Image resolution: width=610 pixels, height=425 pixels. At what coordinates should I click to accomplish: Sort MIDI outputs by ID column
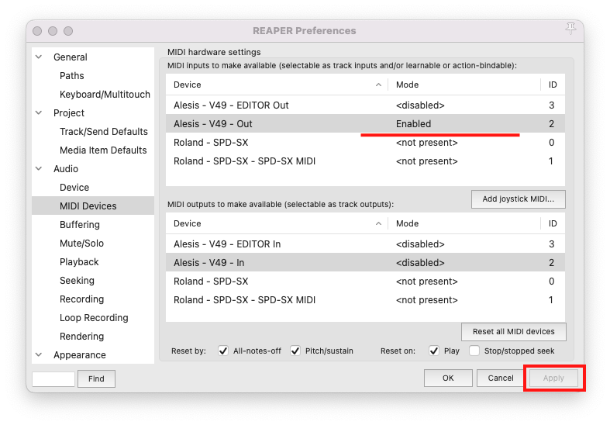click(x=553, y=224)
